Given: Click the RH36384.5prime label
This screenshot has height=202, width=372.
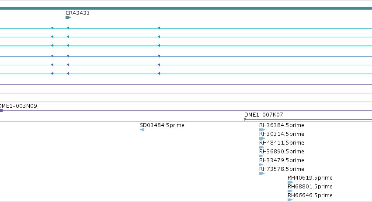Looking at the screenshot, I should pyautogui.click(x=282, y=125).
